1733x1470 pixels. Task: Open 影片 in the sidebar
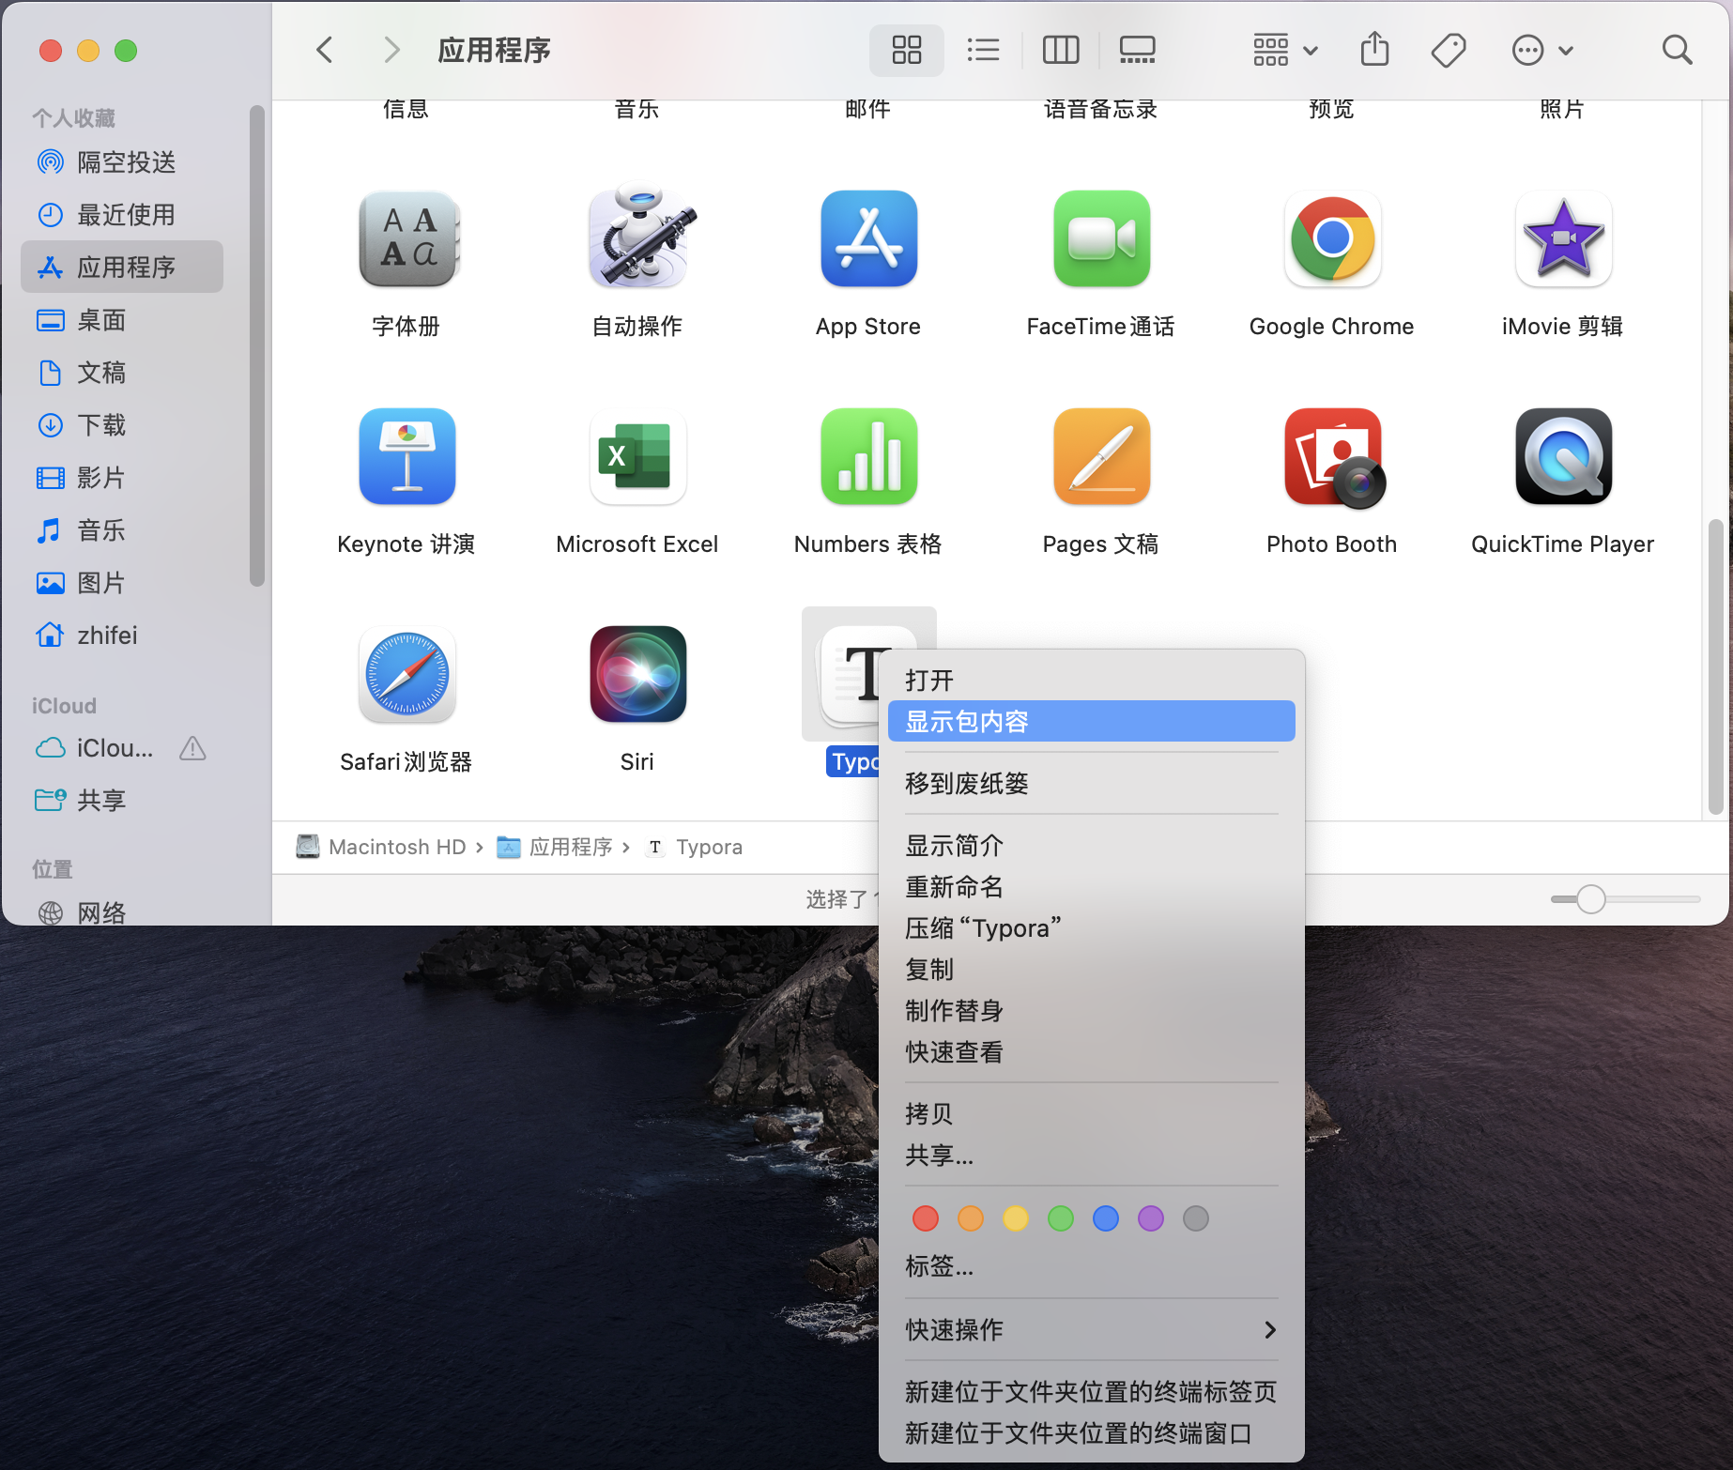tap(122, 478)
